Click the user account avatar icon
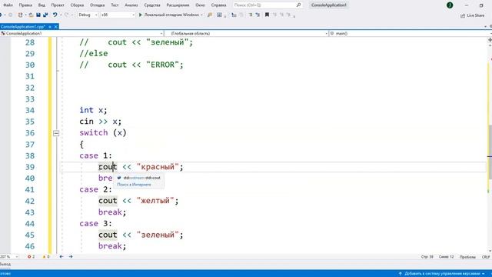 tap(450, 5)
